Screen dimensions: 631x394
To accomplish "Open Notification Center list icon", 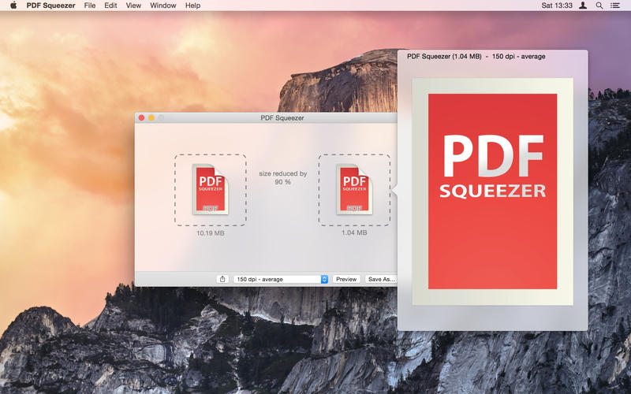I will [x=615, y=6].
